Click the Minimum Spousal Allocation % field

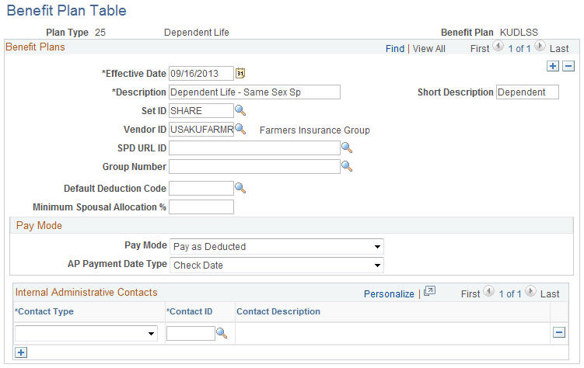[201, 207]
